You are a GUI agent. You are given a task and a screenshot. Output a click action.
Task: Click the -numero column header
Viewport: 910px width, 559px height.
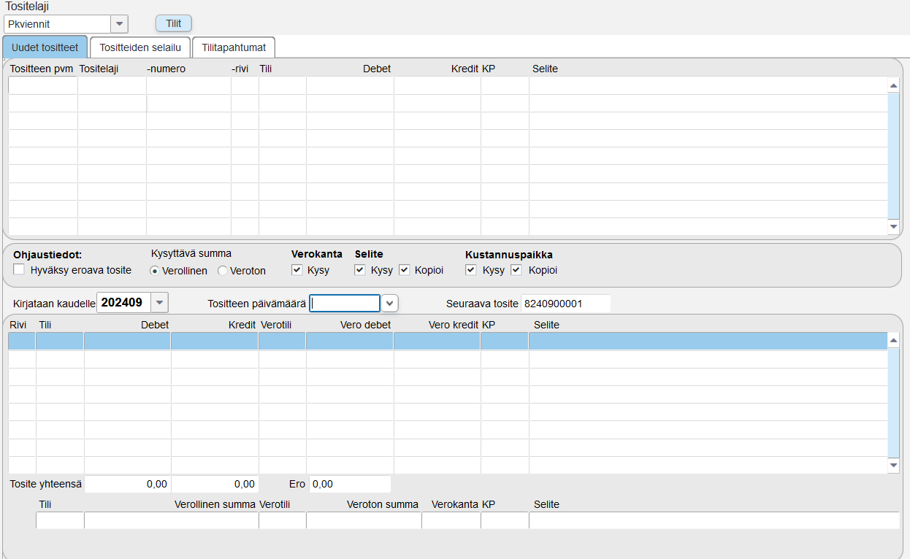(x=166, y=69)
